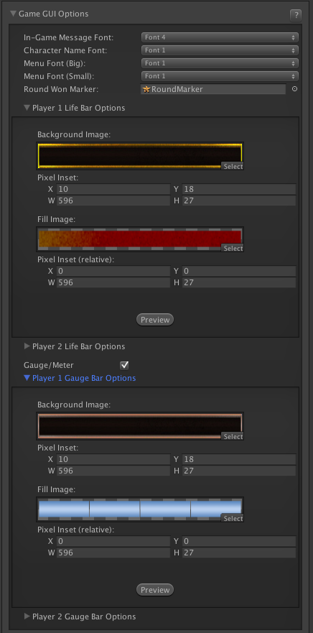Click the object picker circle beside RoundMarker

294,89
